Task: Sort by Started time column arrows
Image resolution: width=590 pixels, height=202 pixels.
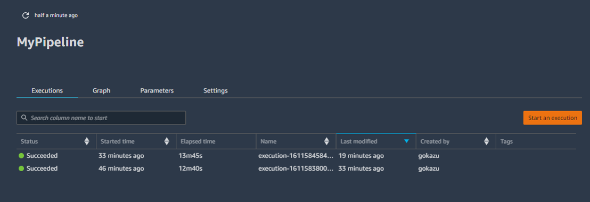Action: click(x=167, y=141)
